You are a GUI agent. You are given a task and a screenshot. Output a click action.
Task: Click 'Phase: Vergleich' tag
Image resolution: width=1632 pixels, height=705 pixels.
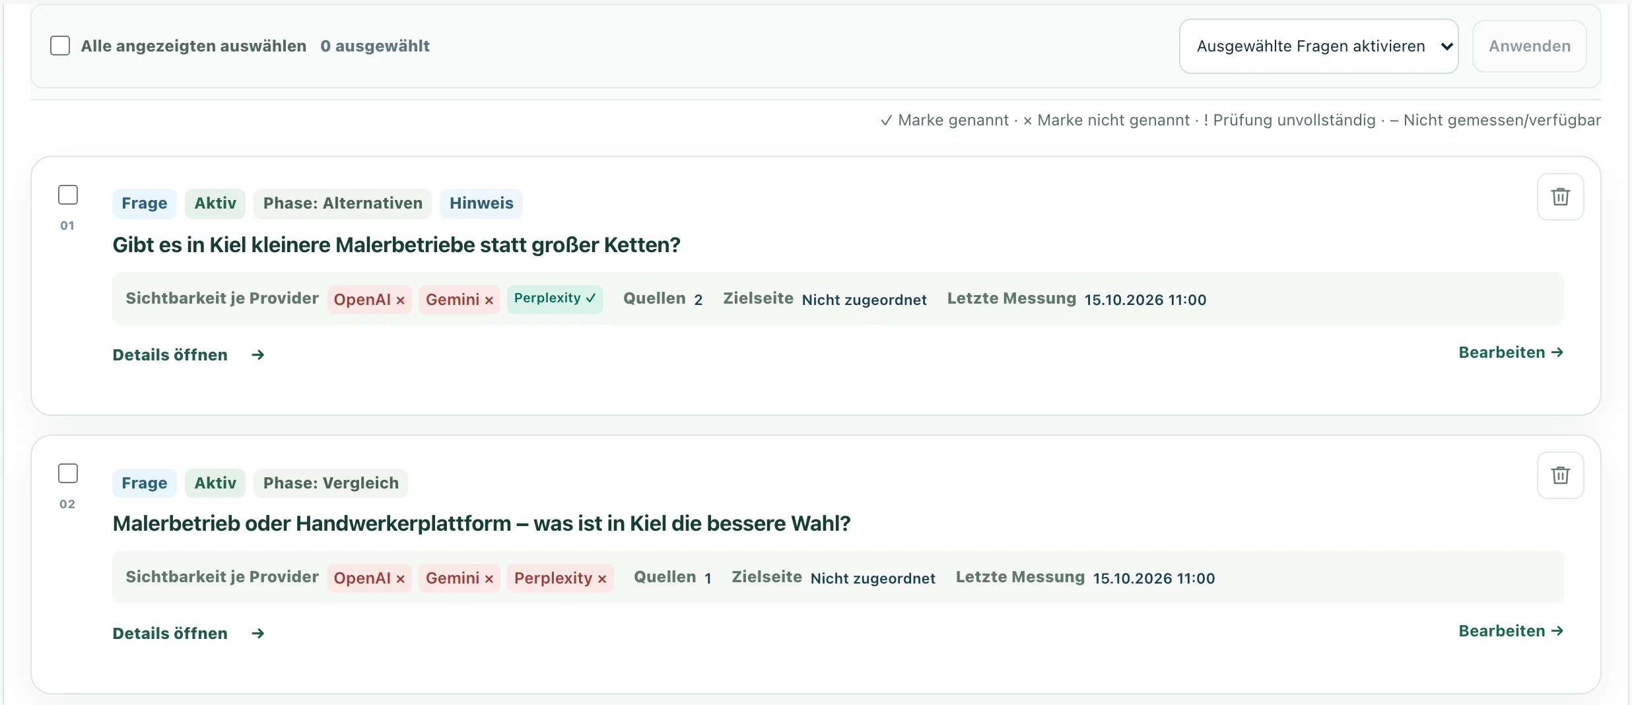(331, 483)
